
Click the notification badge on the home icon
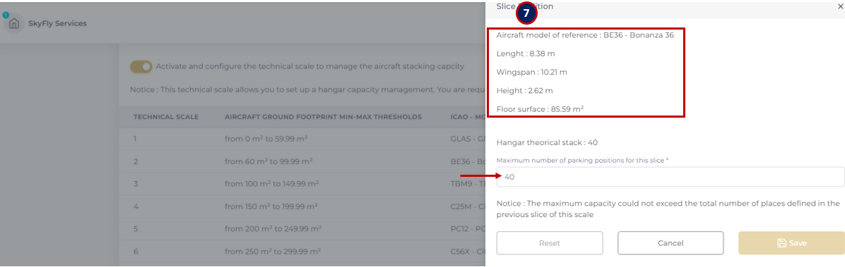click(x=6, y=15)
